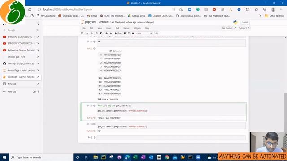Open Chrome from the taskbar
Image resolution: width=287 pixels, height=161 pixels.
pos(167,157)
